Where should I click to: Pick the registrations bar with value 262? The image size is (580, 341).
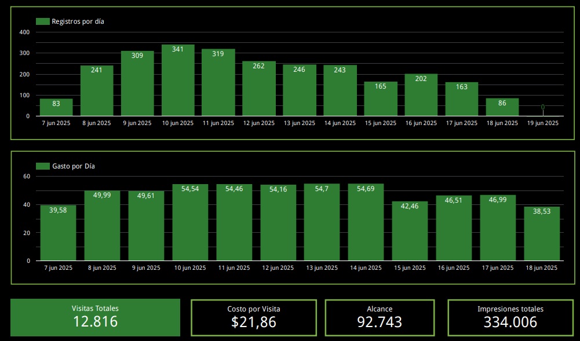coord(259,89)
